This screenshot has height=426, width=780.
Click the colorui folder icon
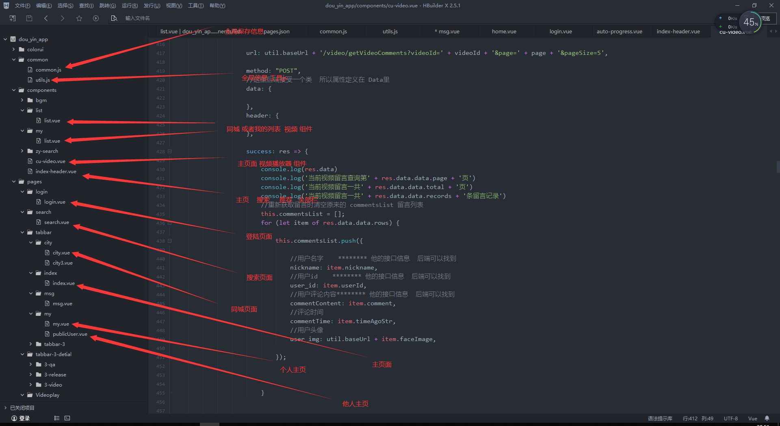pos(22,50)
